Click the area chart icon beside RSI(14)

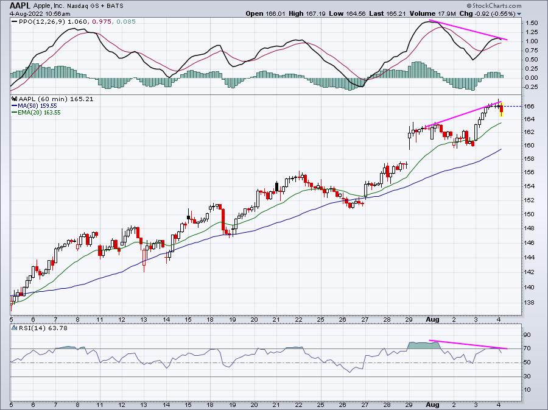pyautogui.click(x=15, y=328)
